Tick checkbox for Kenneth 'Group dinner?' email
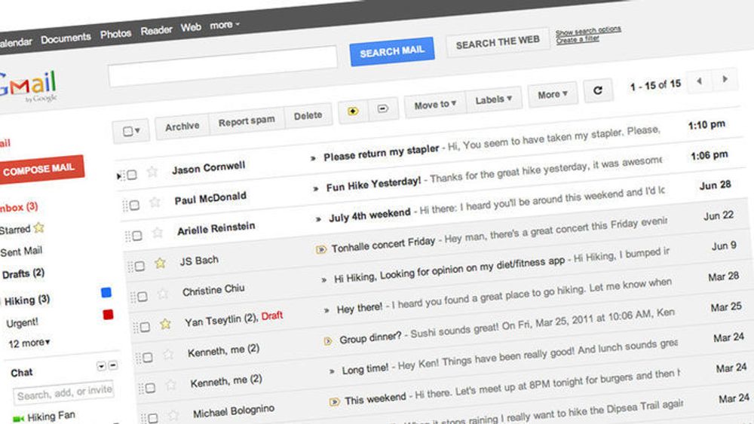The image size is (754, 424). tap(148, 357)
